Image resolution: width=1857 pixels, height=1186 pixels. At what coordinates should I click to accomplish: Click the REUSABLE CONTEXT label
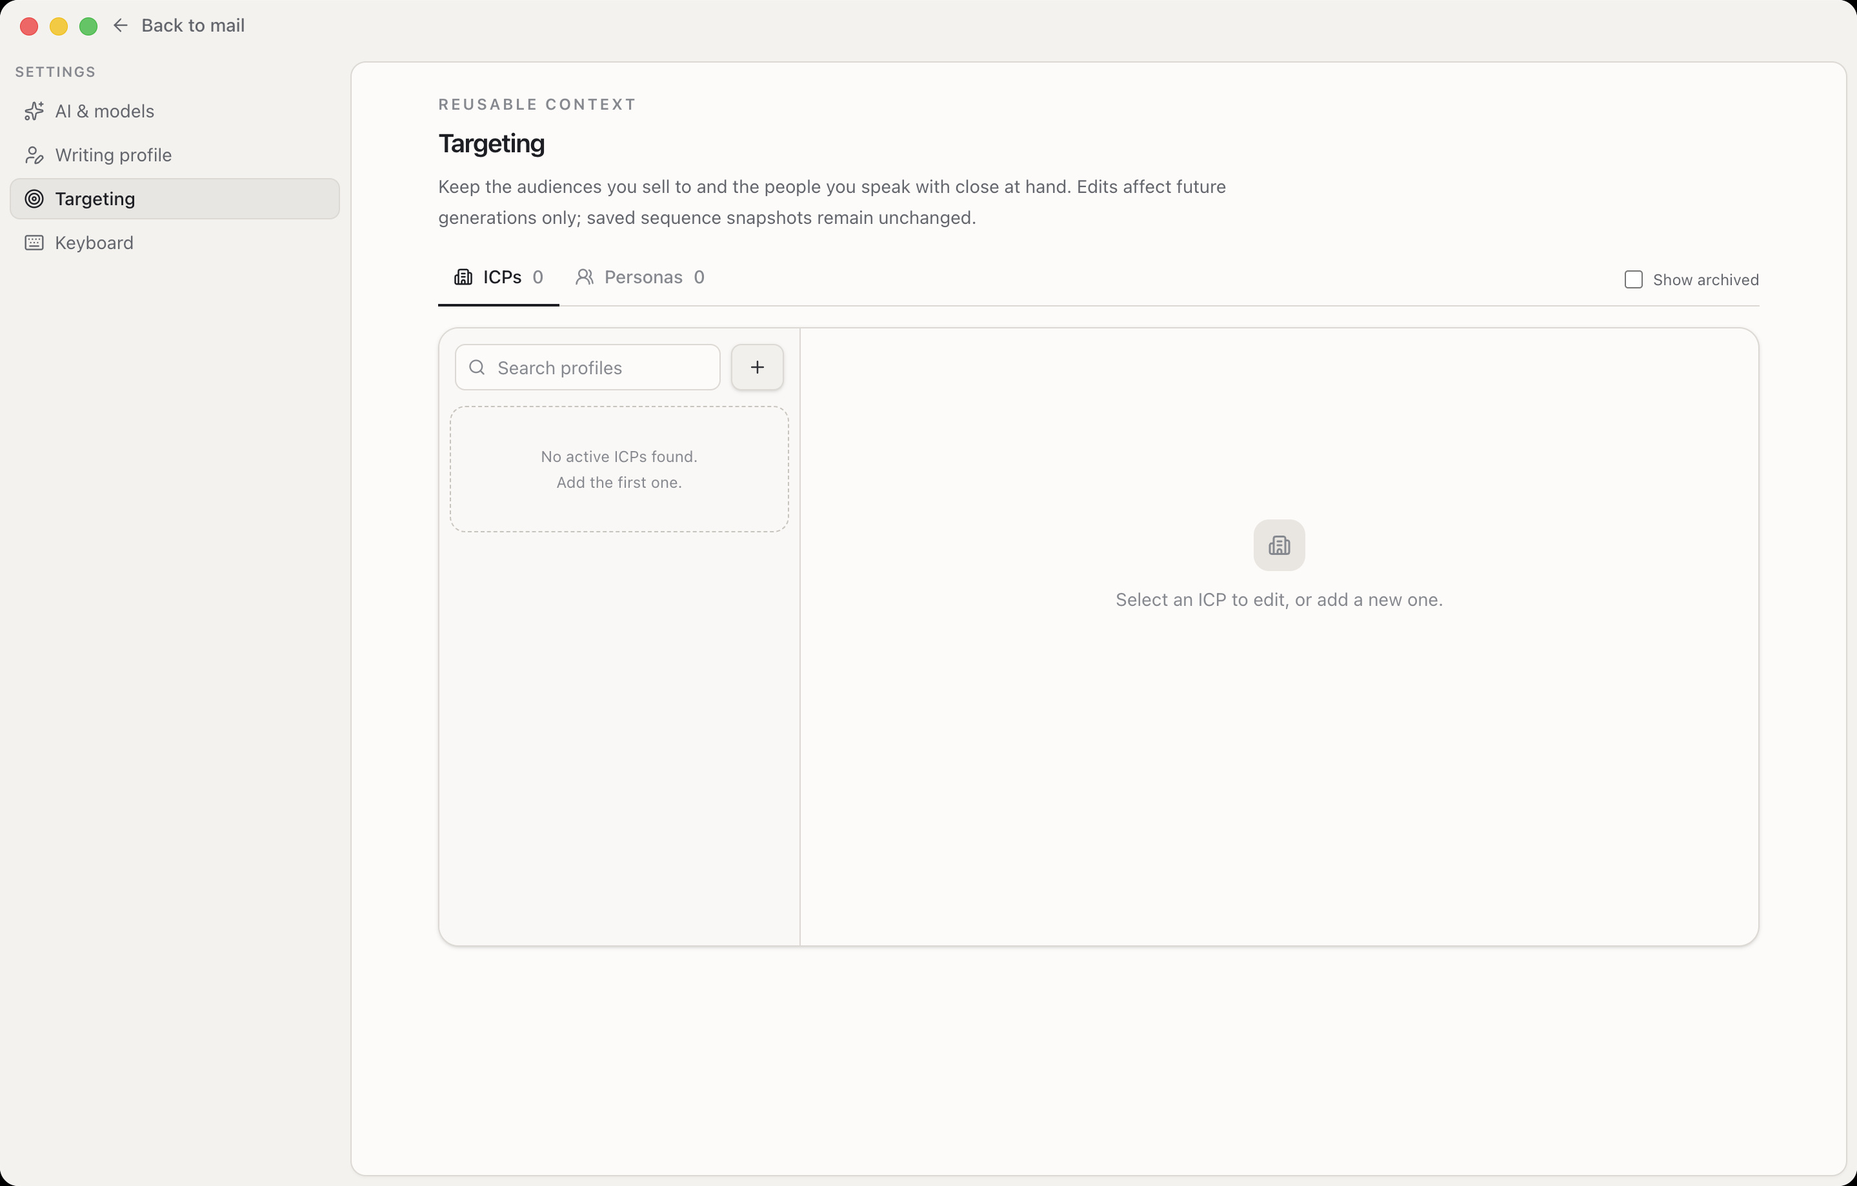537,104
